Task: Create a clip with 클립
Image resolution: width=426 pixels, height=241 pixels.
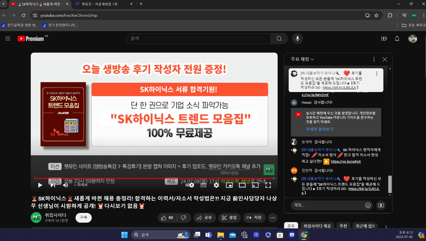Action: [x=229, y=218]
